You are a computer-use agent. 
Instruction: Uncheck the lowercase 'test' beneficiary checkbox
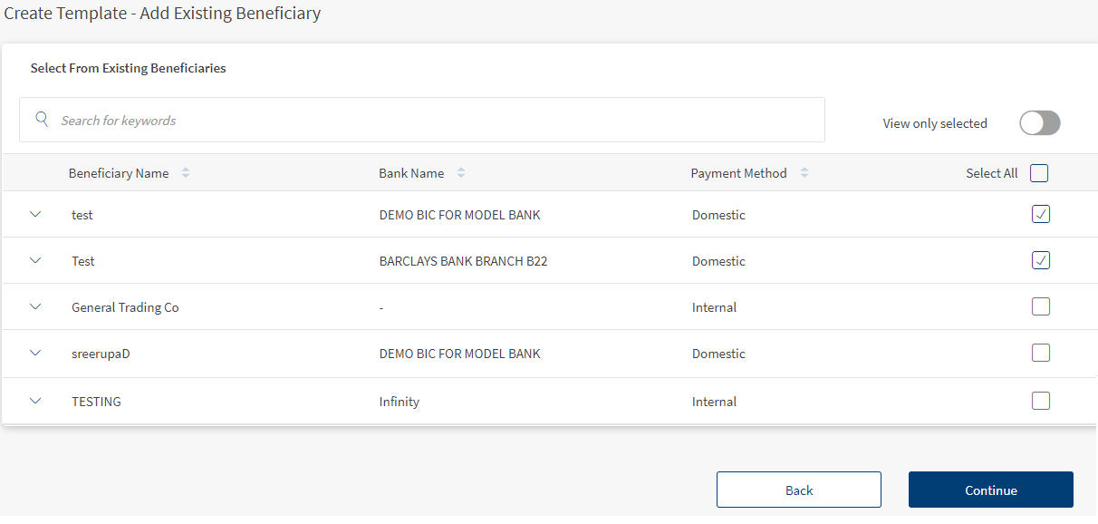1041,215
